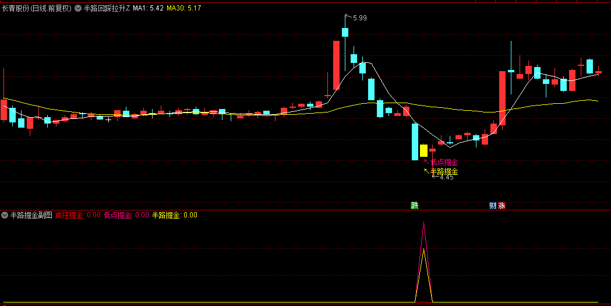Click the yellow 半路掘金: 0.00 legend in sub-chart

click(174, 215)
